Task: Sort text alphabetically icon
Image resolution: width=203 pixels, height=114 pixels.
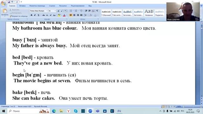Action: click(x=93, y=11)
